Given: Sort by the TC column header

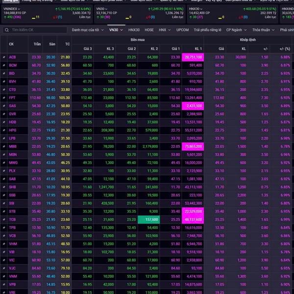Looking at the screenshot, I should pyautogui.click(x=68, y=44).
